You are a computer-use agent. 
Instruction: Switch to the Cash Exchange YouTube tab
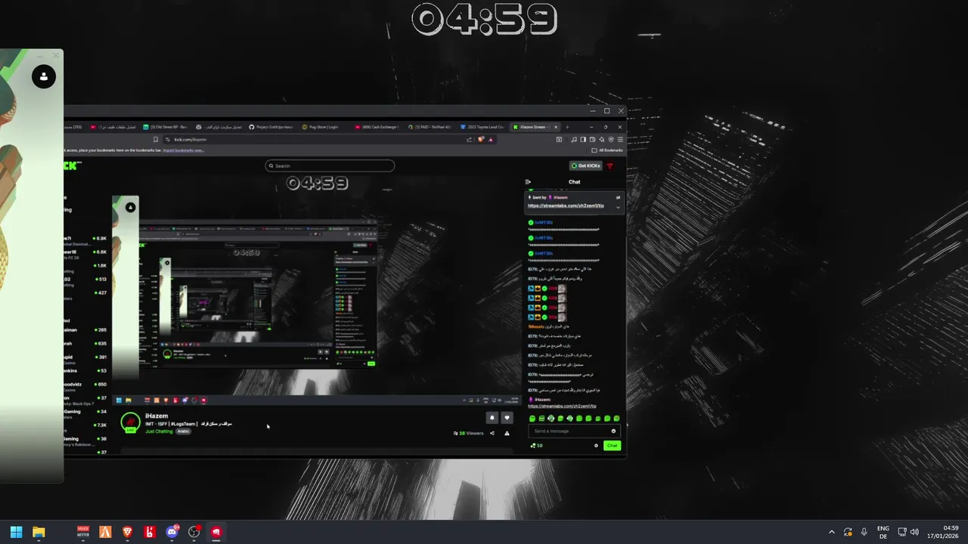tap(376, 127)
